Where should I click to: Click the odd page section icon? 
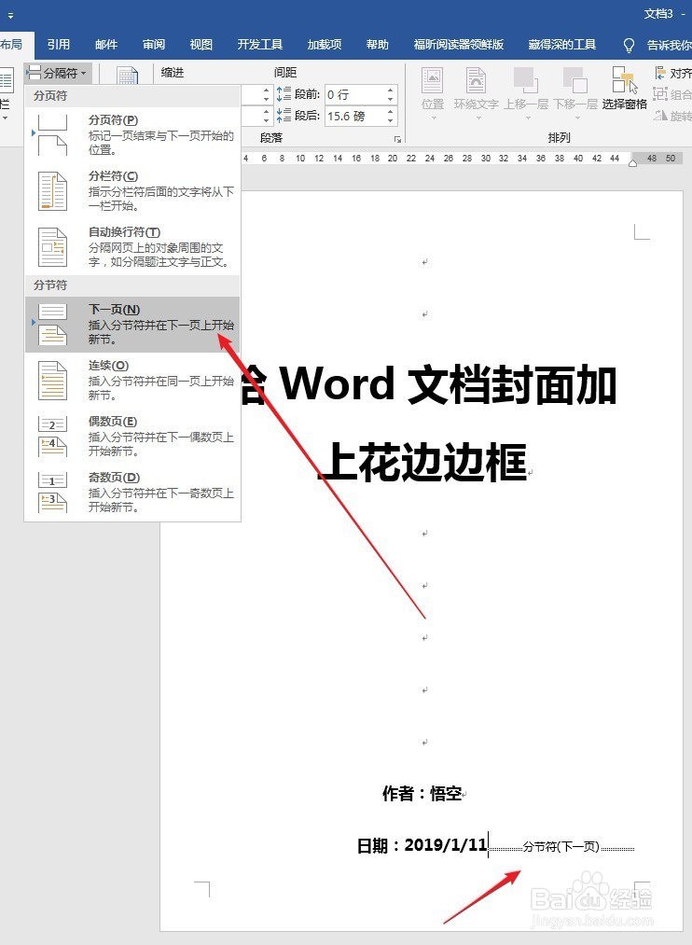point(52,492)
